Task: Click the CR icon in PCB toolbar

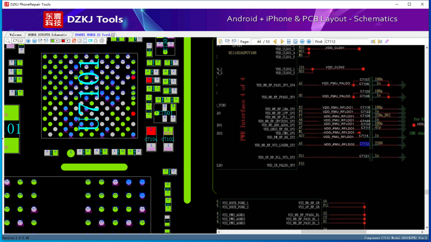Action: click(91, 41)
